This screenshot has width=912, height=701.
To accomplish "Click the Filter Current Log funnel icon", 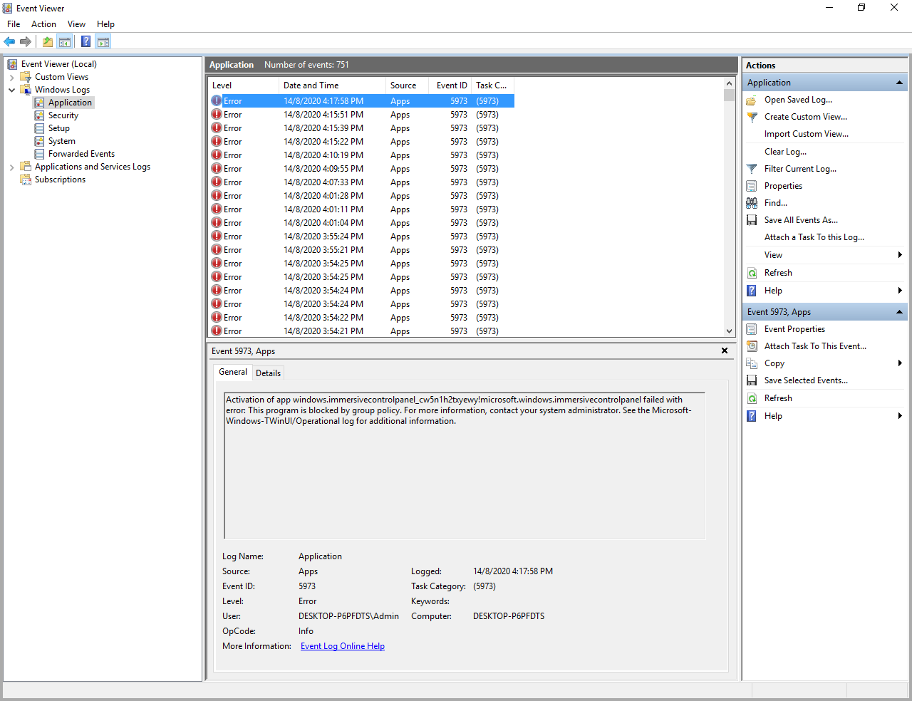I will click(752, 169).
